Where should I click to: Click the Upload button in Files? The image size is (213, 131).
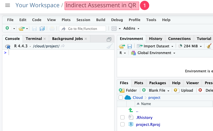(x=183, y=90)
